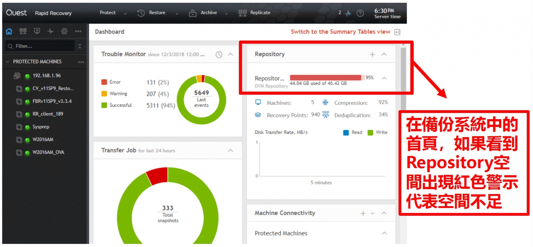
Task: Click the icon beside Switch to Summary Tables
Action: click(x=397, y=32)
